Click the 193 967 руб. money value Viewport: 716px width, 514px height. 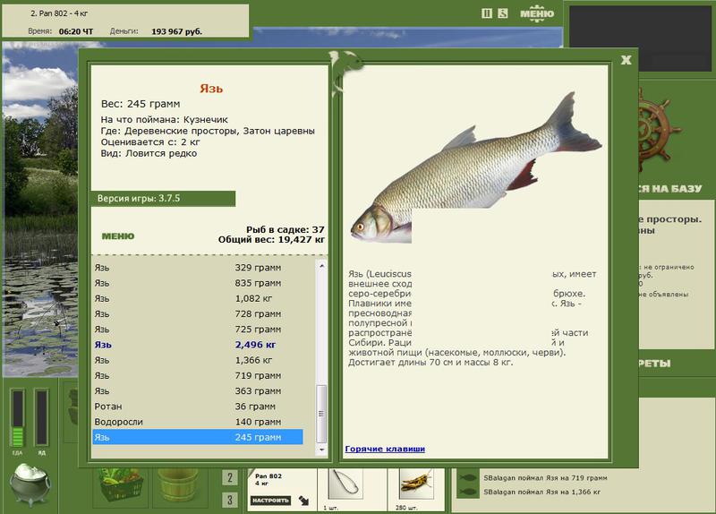pyautogui.click(x=176, y=31)
